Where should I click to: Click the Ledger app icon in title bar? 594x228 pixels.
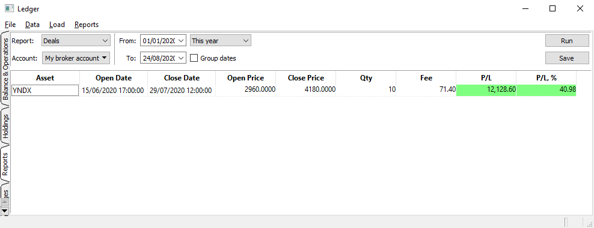point(9,8)
